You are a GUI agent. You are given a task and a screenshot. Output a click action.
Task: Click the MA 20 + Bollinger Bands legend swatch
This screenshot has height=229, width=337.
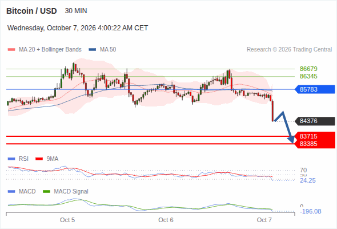11,50
